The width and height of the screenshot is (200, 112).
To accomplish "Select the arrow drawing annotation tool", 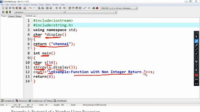I will [x=197, y=54].
